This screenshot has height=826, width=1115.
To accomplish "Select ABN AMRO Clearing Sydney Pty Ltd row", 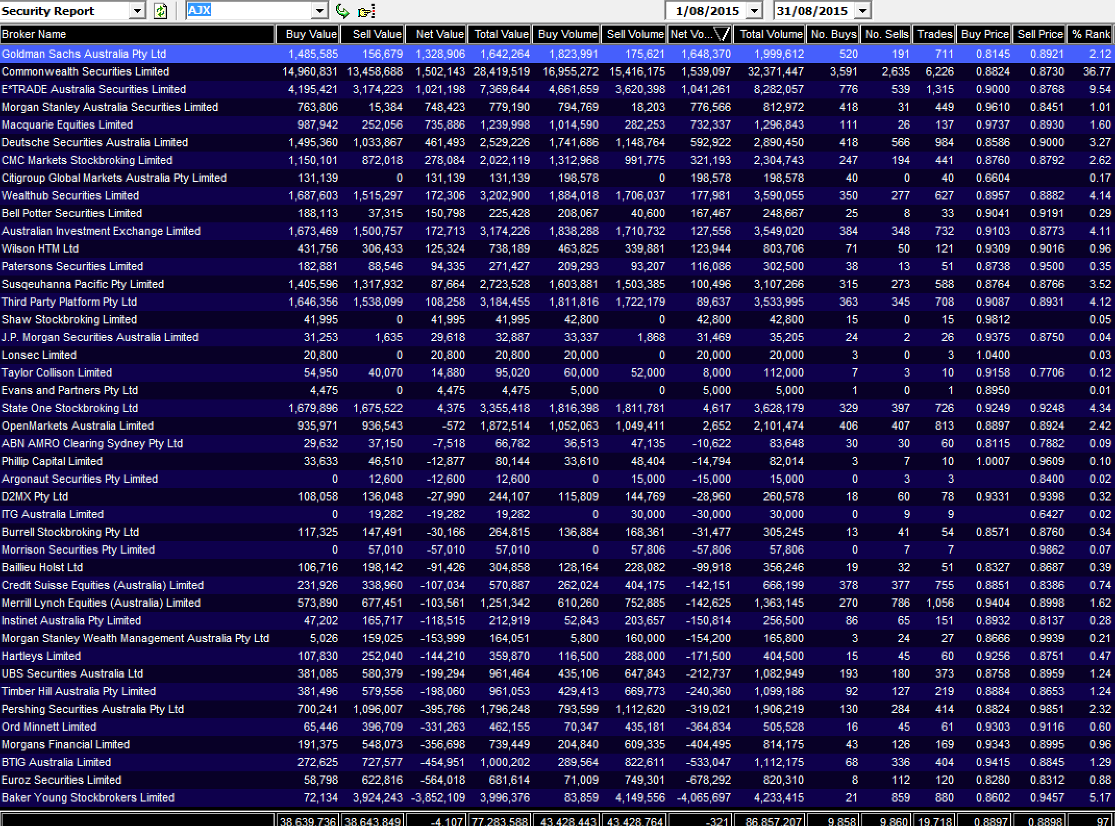I will [x=556, y=444].
